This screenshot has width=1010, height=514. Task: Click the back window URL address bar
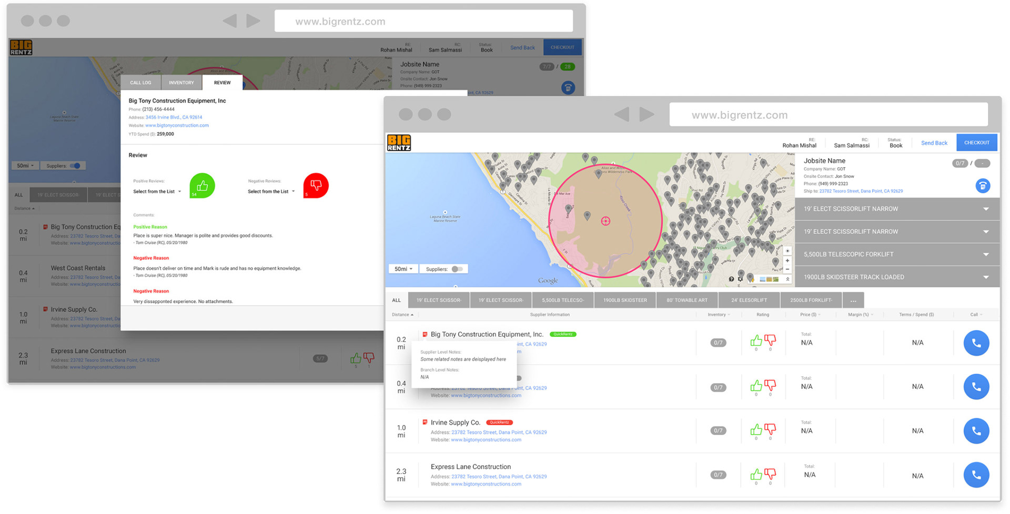coord(423,21)
